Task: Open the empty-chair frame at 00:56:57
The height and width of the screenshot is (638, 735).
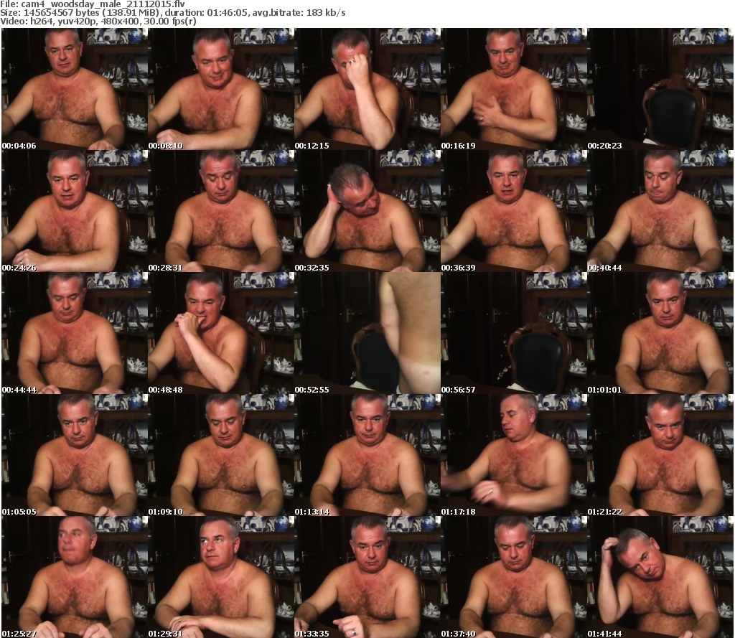Action: click(514, 333)
